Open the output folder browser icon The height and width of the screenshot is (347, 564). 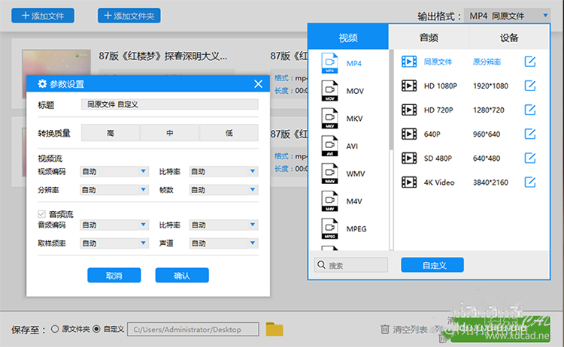pos(274,329)
